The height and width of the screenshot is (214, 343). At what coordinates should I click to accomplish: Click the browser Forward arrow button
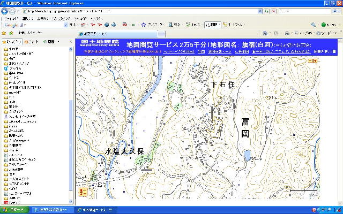[12, 11]
